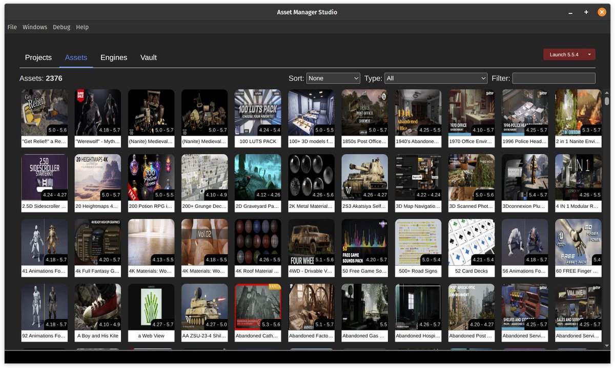Open the Type dropdown set to All

436,78
